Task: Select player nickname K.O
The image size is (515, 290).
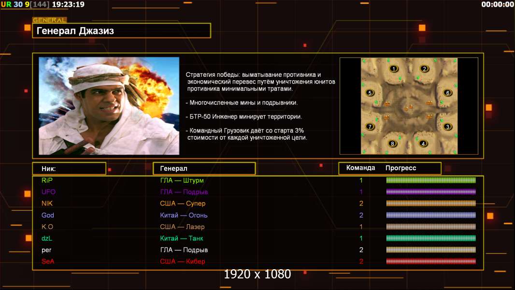Action: [47, 227]
